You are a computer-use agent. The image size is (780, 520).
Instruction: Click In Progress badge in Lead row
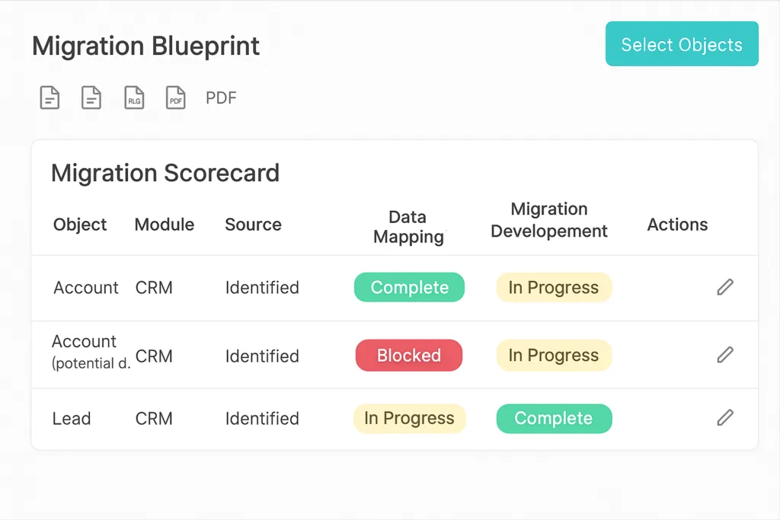409,419
